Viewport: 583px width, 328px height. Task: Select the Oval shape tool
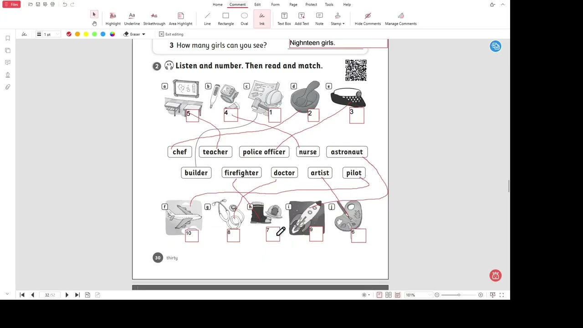(244, 19)
